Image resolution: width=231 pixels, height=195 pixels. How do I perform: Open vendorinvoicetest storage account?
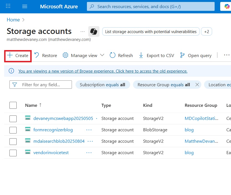(51, 152)
